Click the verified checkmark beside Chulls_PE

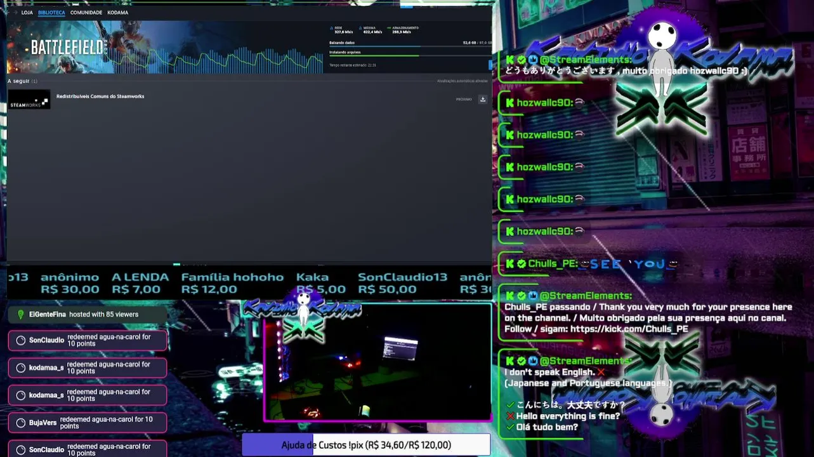(x=522, y=263)
